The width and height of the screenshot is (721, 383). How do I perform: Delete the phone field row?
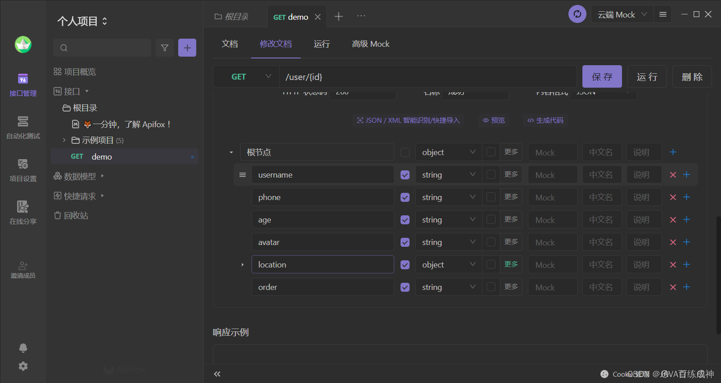(x=673, y=197)
